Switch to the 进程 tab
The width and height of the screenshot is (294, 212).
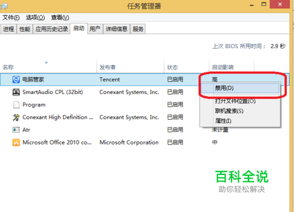click(x=8, y=29)
